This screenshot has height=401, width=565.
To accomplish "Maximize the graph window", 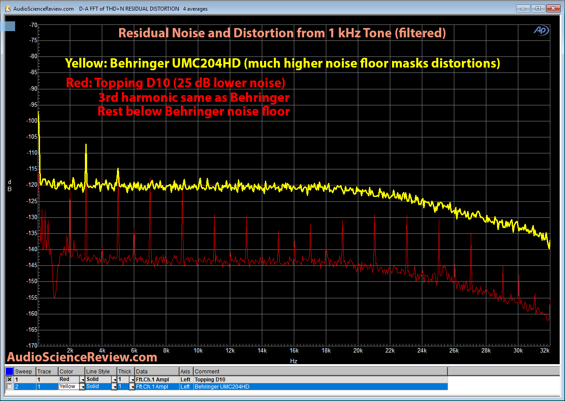I will [538, 8].
